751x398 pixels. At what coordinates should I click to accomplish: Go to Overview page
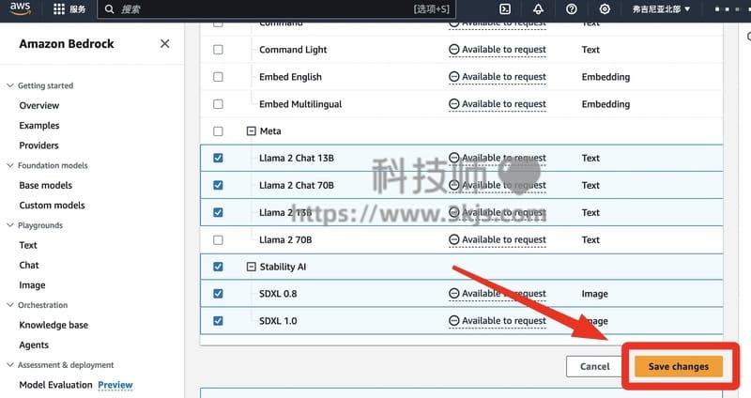[39, 105]
